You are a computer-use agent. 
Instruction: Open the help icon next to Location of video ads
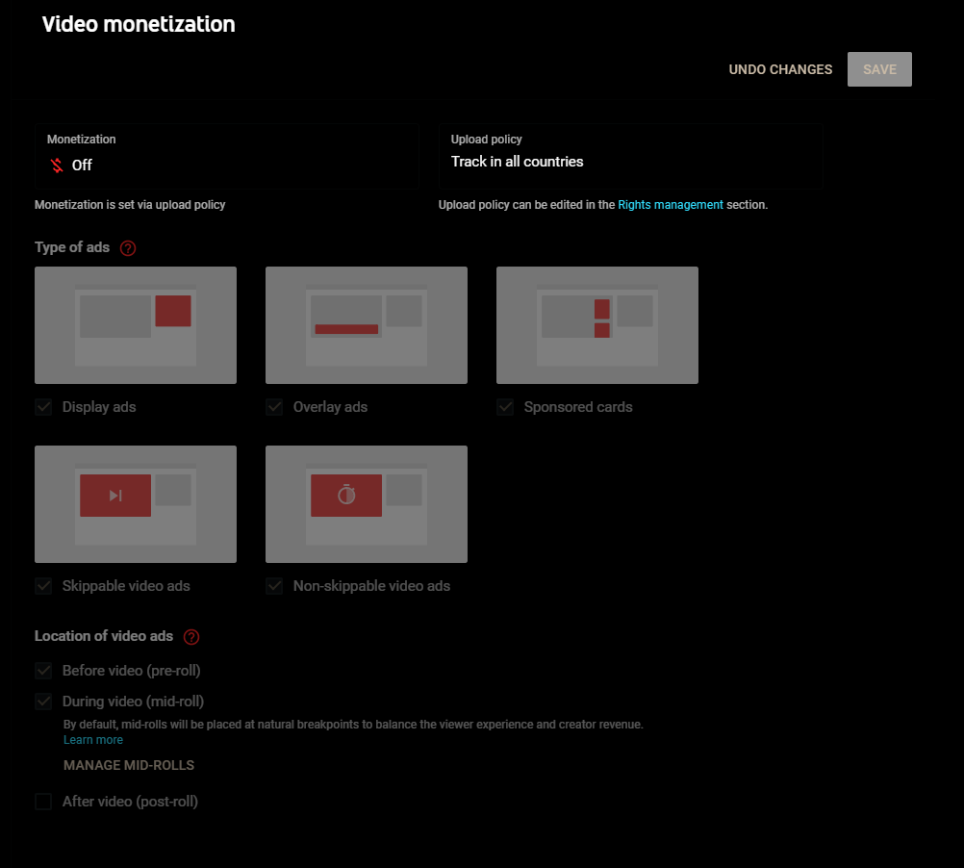[x=191, y=637]
